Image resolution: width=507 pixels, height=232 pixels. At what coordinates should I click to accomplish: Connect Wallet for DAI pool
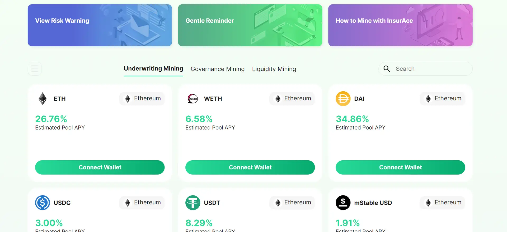click(x=400, y=167)
